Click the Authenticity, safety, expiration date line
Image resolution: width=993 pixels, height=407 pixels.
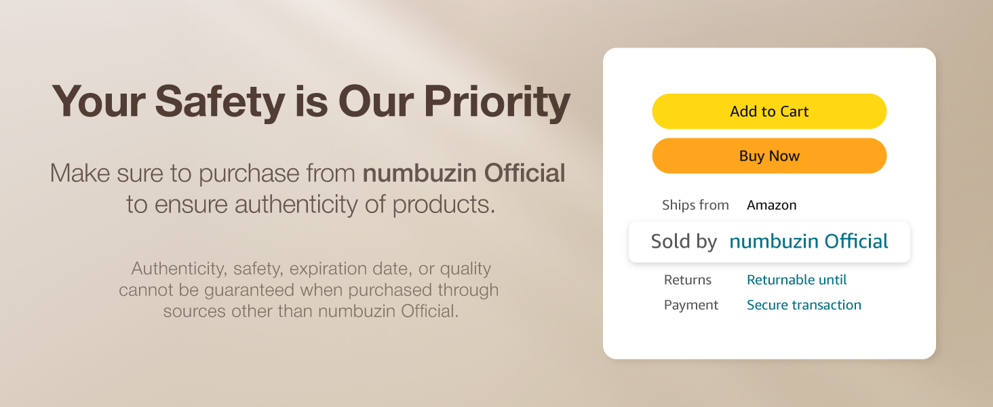(311, 269)
